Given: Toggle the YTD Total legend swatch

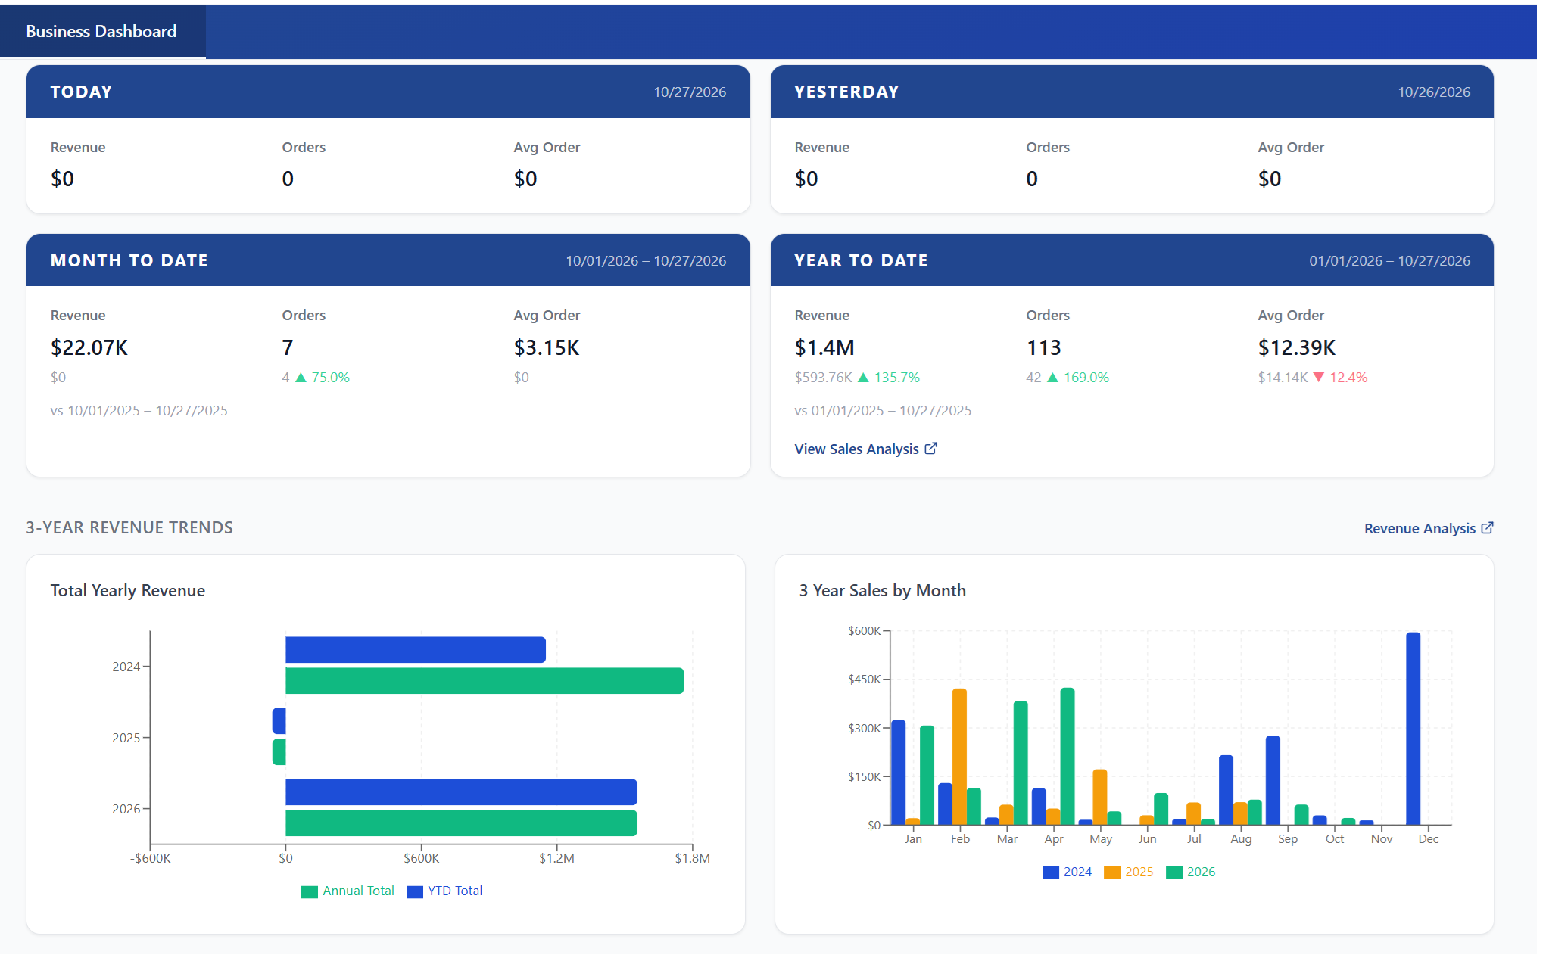Looking at the screenshot, I should point(414,891).
